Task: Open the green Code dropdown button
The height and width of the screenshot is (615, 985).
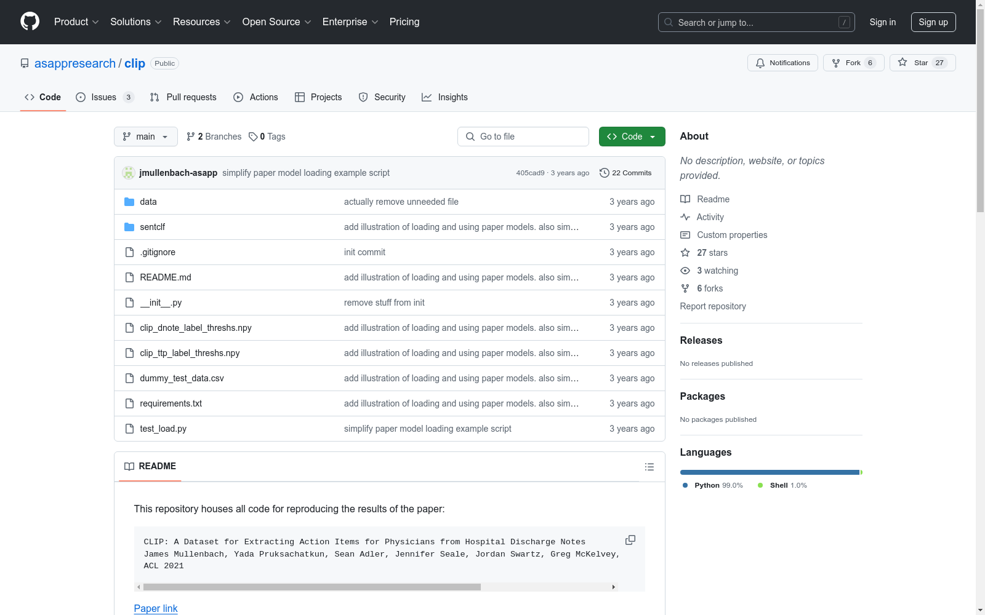Action: [632, 137]
